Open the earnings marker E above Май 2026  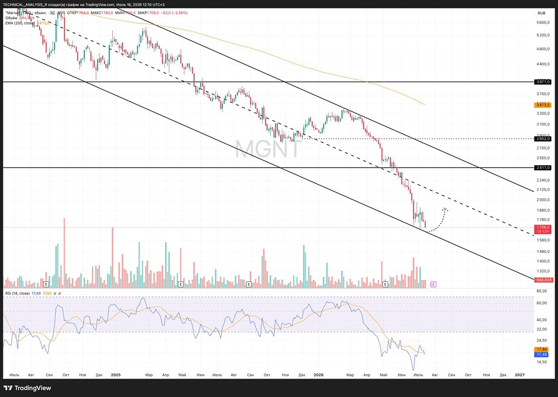pos(384,284)
